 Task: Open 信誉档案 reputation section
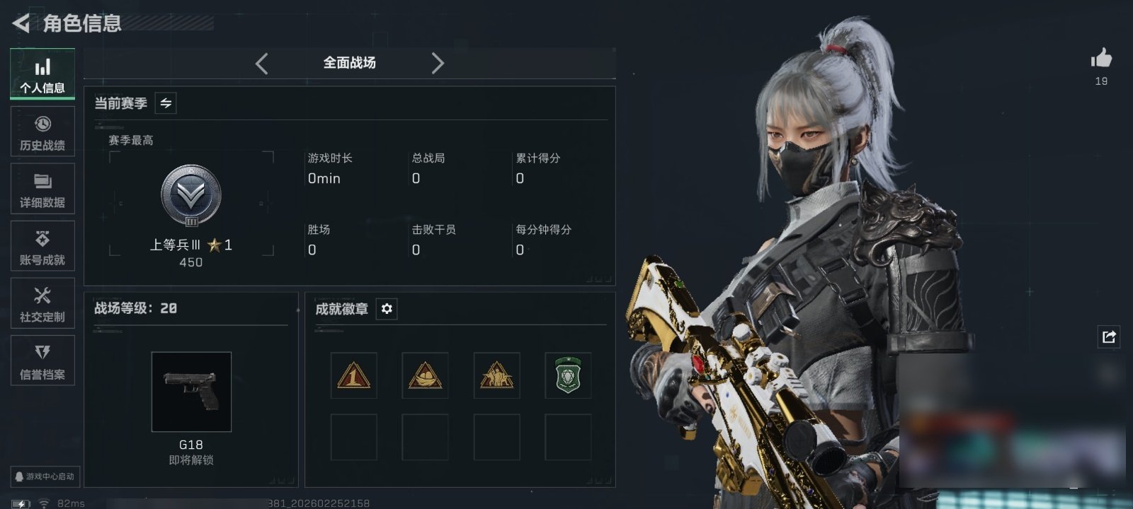[x=42, y=361]
